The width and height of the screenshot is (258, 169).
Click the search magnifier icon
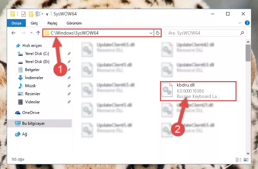click(242, 33)
